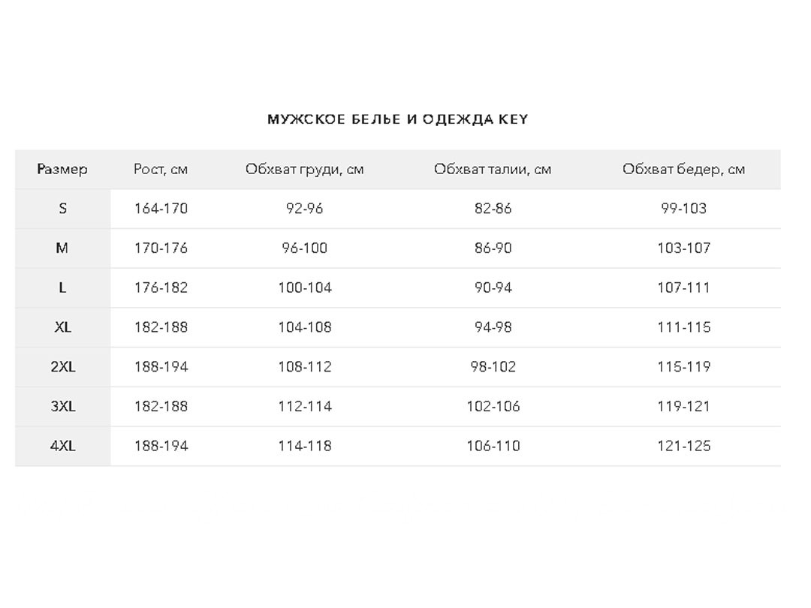
Task: Select the Обхват груди, см header
Action: [x=305, y=169]
